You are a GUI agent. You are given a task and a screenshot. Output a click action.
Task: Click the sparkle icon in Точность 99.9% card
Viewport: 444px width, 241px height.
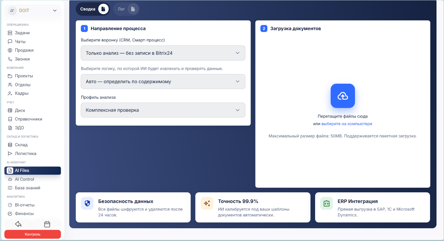[x=207, y=204]
